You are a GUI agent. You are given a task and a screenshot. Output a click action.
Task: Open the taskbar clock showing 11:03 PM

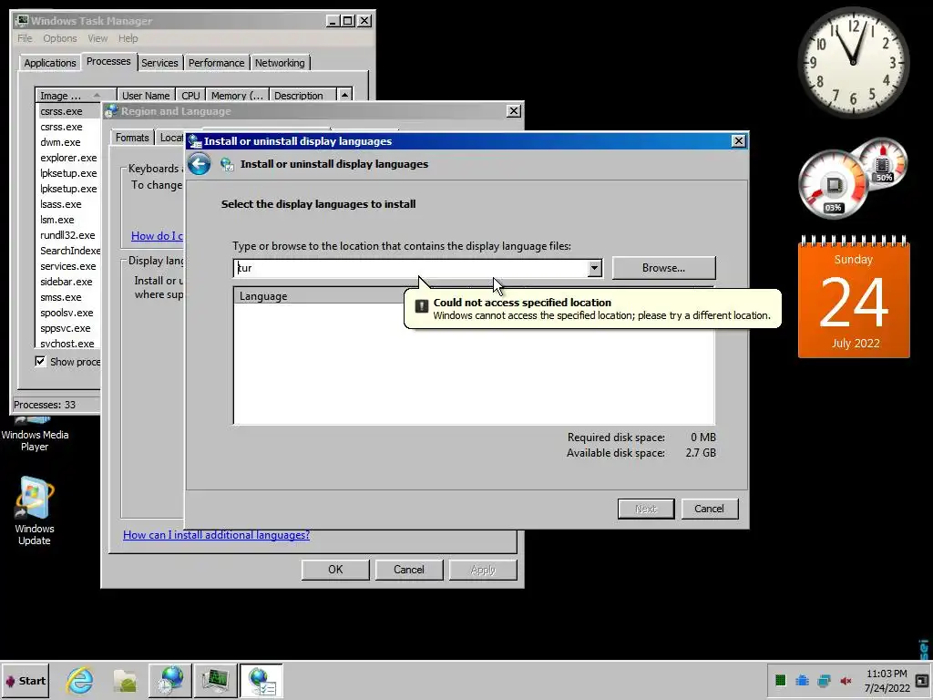point(887,680)
